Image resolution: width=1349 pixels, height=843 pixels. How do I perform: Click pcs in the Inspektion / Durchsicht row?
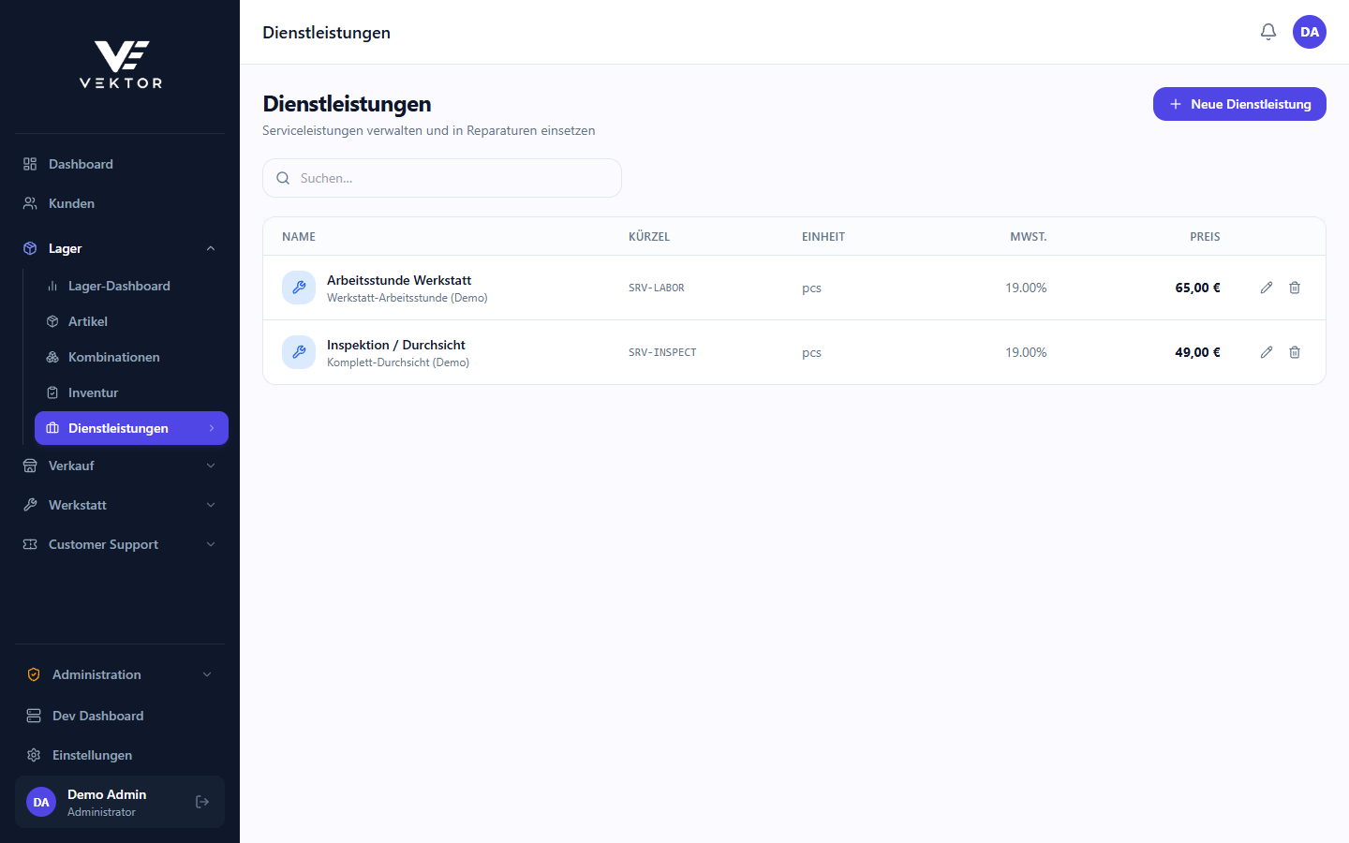pyautogui.click(x=811, y=352)
